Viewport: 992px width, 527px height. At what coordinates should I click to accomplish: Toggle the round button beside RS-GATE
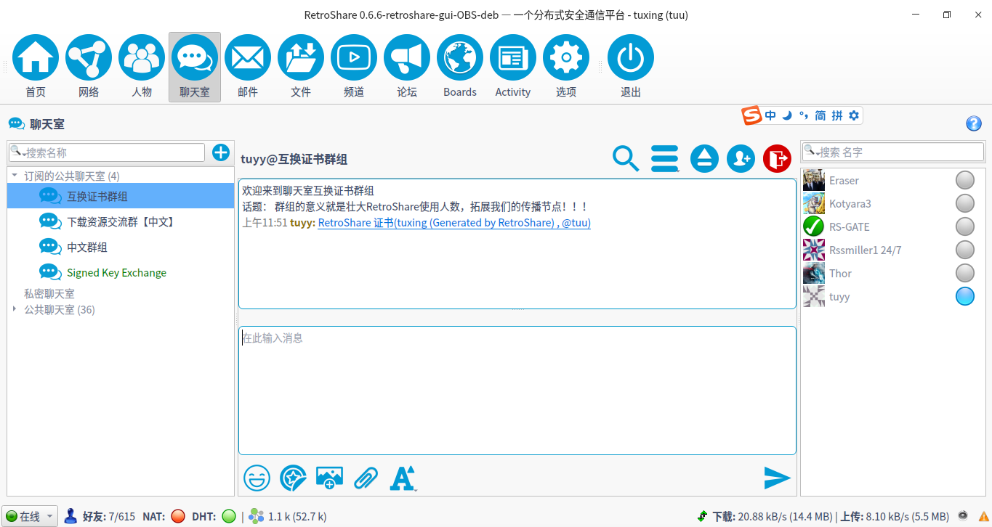pyautogui.click(x=965, y=226)
